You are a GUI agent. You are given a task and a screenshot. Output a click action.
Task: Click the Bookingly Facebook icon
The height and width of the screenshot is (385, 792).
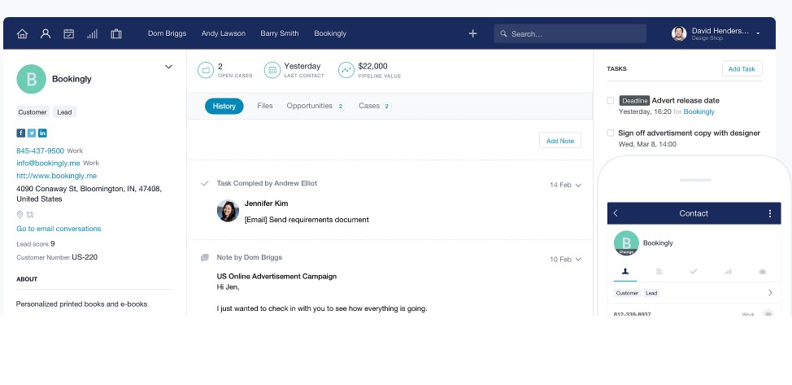[20, 133]
